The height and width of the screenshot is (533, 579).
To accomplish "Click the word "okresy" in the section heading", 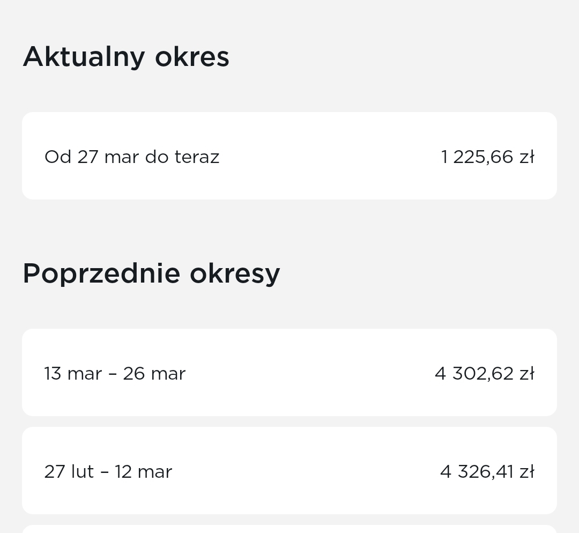I will (x=235, y=273).
